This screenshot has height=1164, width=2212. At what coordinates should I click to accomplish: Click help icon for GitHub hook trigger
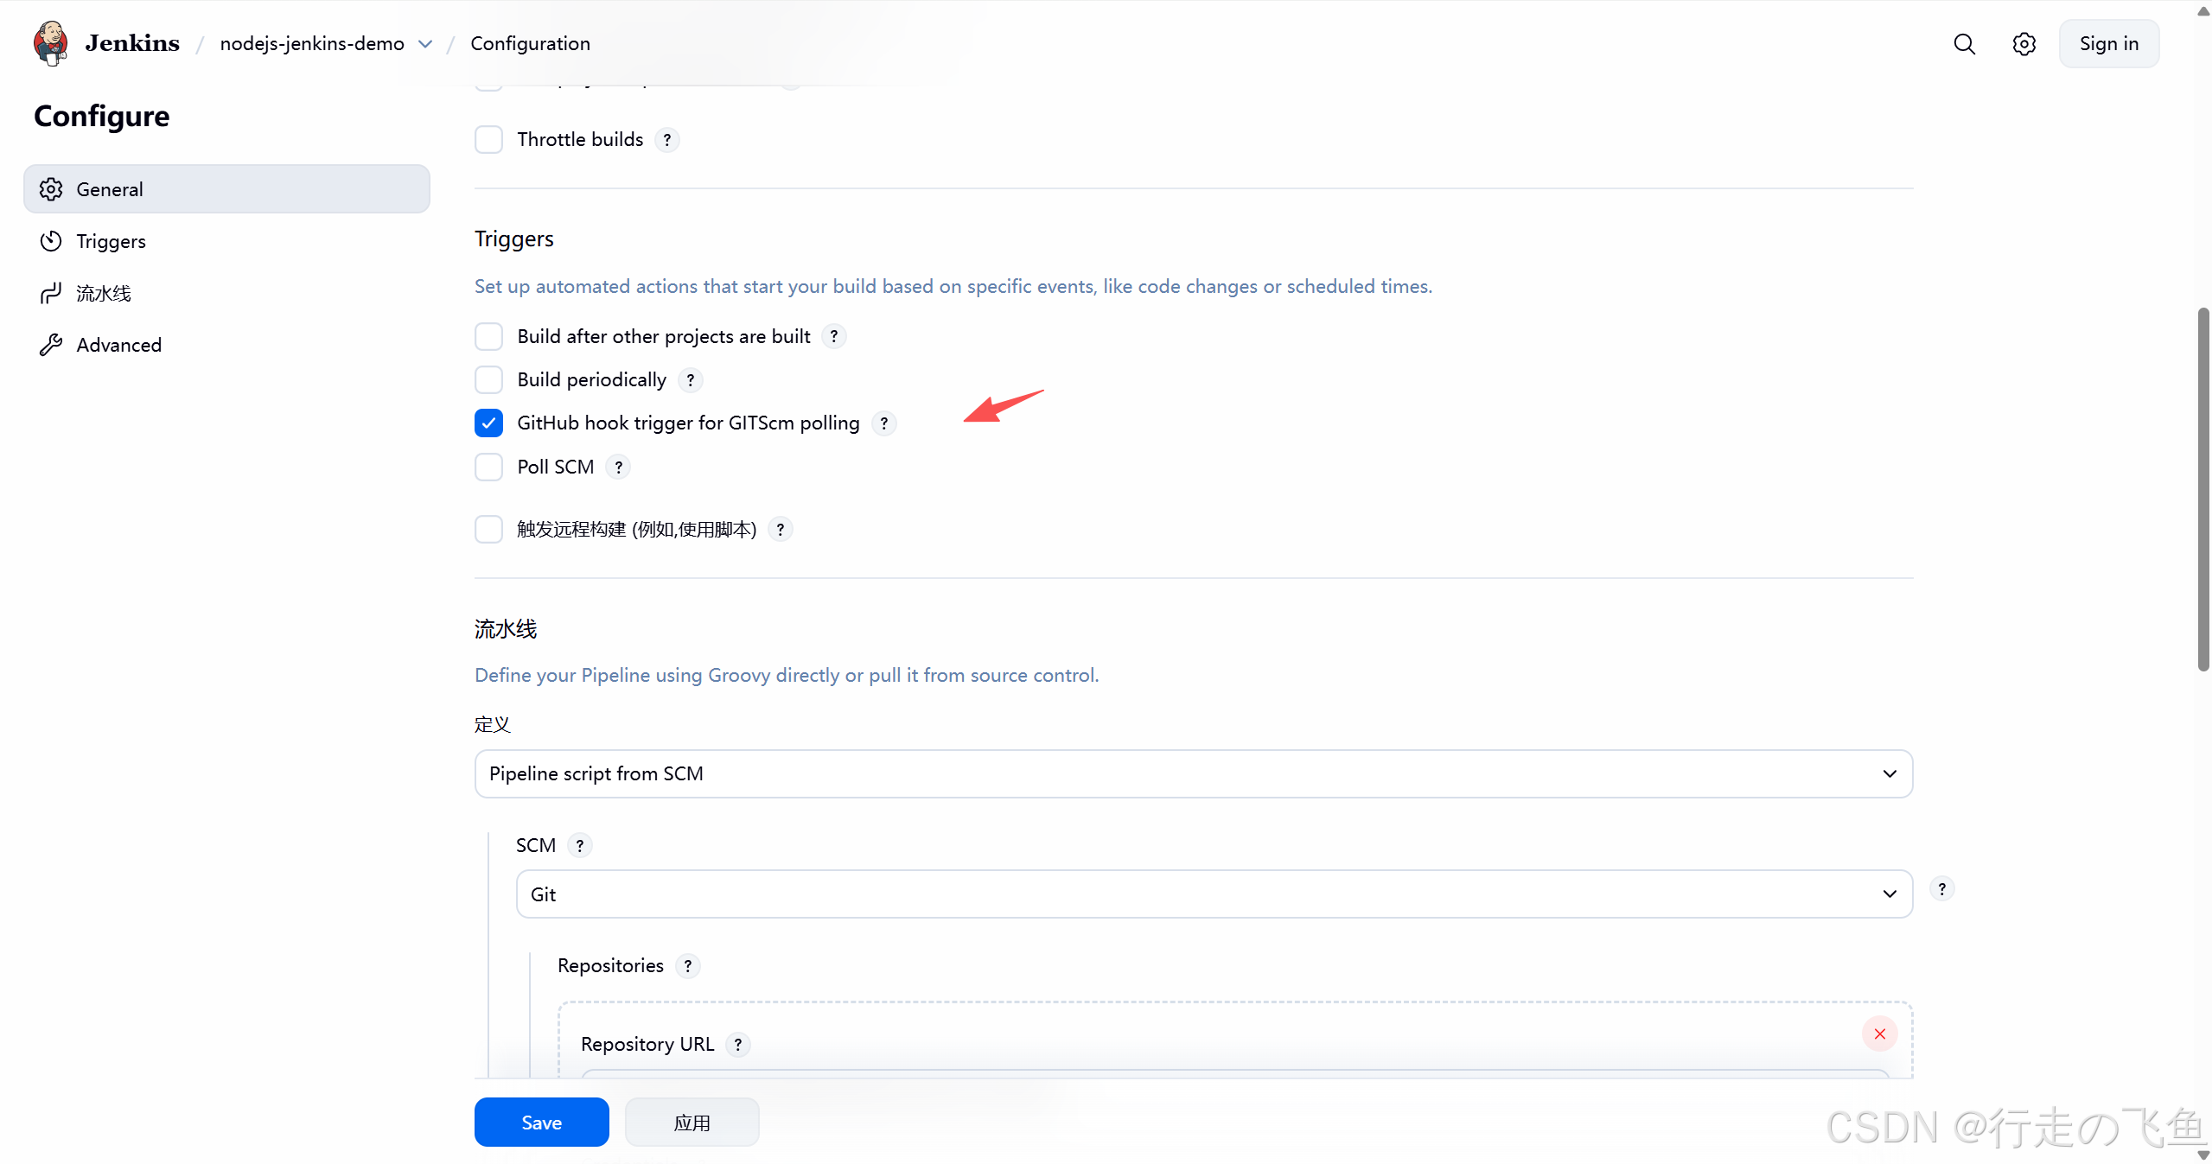point(884,423)
